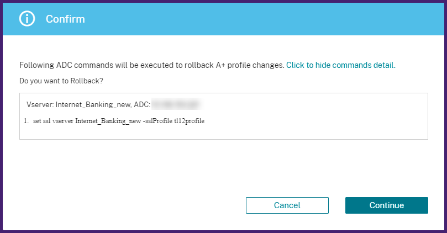
Task: Click the blurred ADC IP address
Action: (x=175, y=104)
